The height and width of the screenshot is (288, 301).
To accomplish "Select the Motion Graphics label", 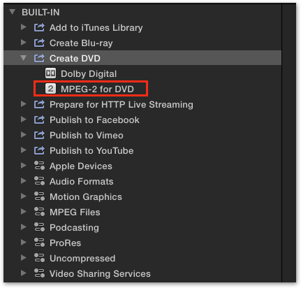I will [x=86, y=197].
